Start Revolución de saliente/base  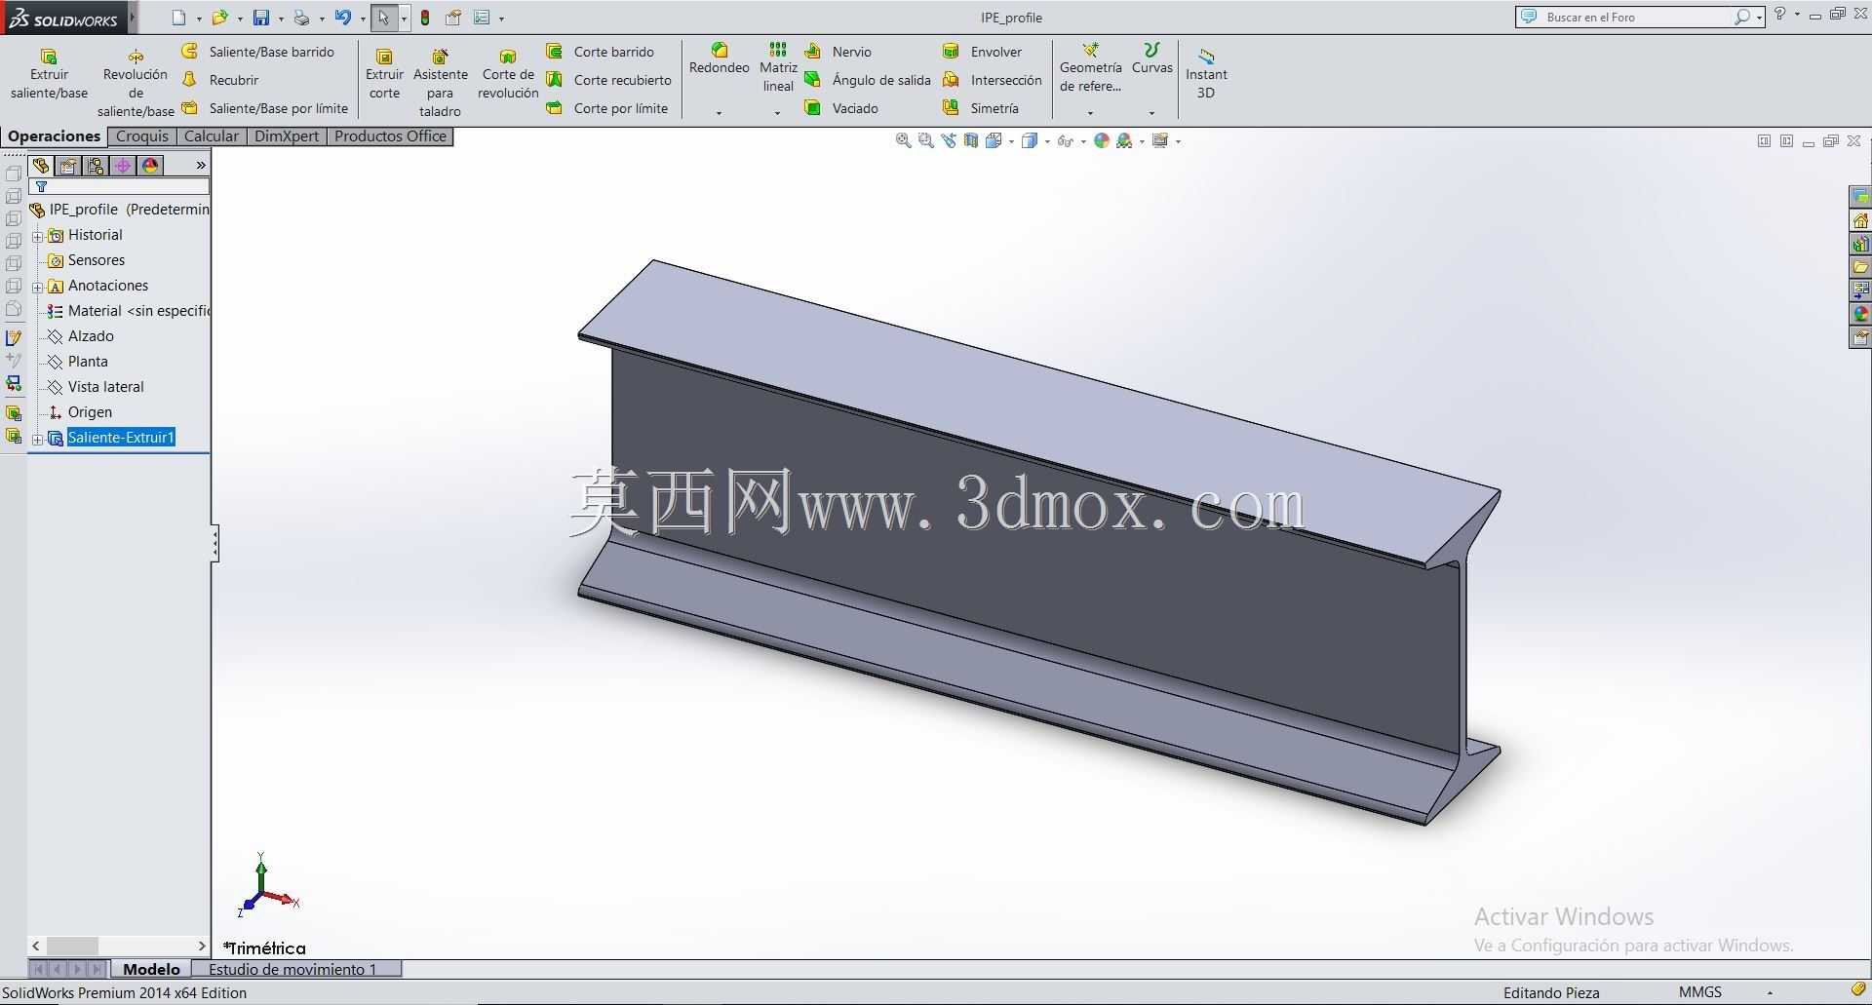coord(136,83)
